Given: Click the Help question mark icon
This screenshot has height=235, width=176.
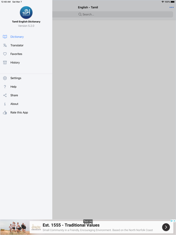Looking at the screenshot, I should pyautogui.click(x=5, y=87).
